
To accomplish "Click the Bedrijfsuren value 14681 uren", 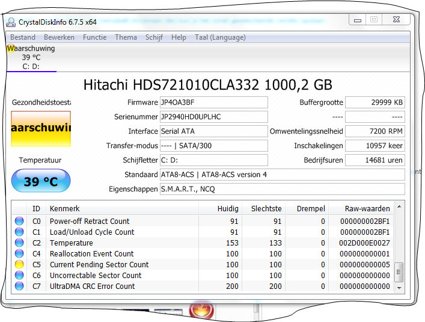I will (375, 160).
